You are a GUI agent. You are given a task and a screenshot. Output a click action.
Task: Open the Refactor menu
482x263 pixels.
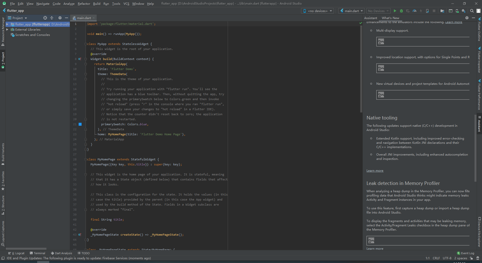pyautogui.click(x=84, y=4)
